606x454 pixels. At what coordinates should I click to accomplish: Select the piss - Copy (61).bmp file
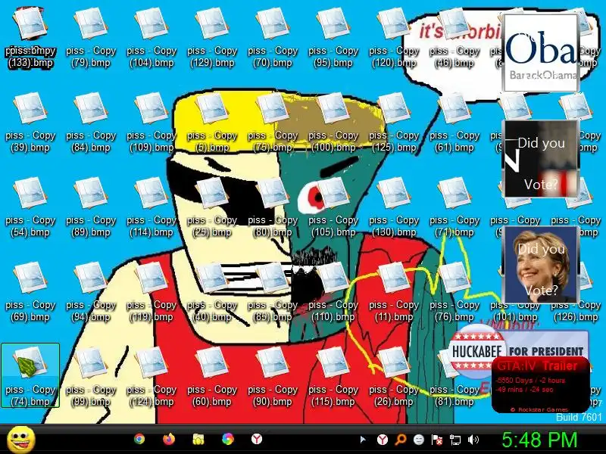click(x=454, y=123)
